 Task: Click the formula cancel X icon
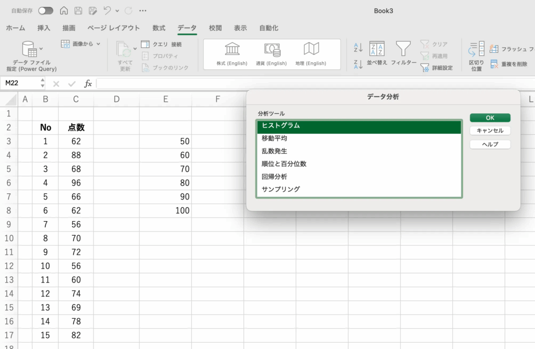point(56,84)
